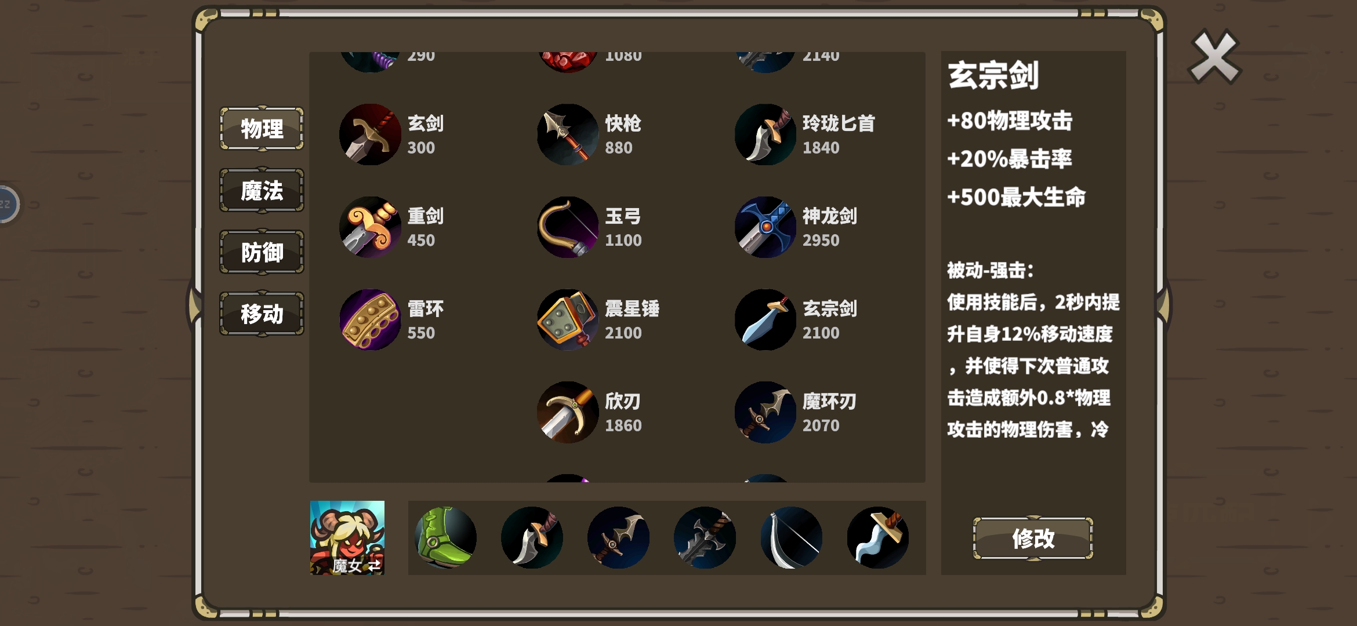Select the 快枪 spear item icon
The image size is (1357, 626).
(568, 134)
